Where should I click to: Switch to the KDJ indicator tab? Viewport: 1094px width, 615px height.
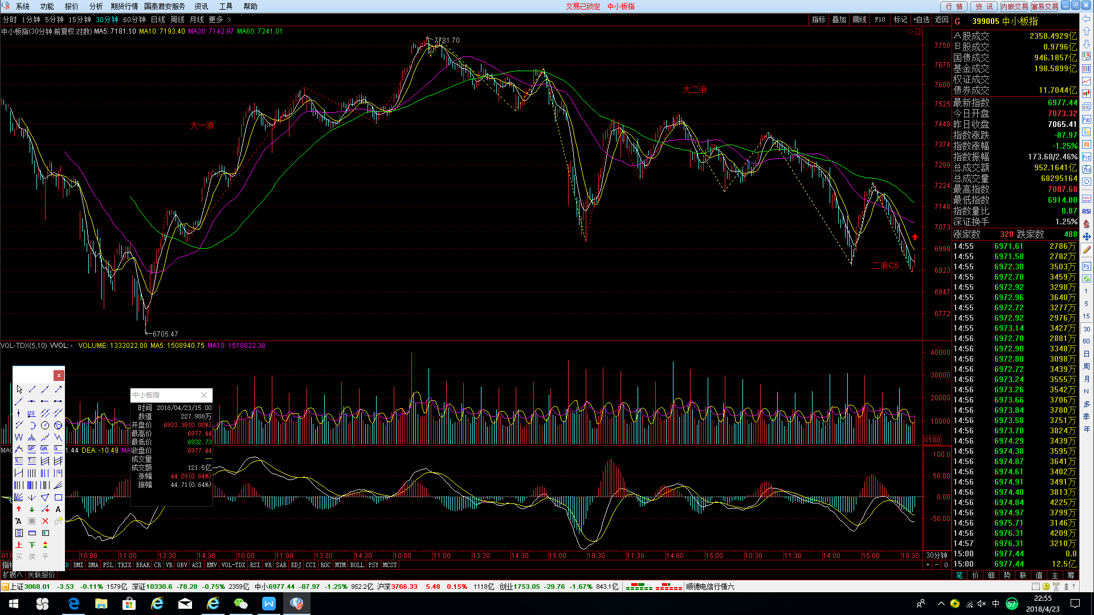click(x=296, y=565)
